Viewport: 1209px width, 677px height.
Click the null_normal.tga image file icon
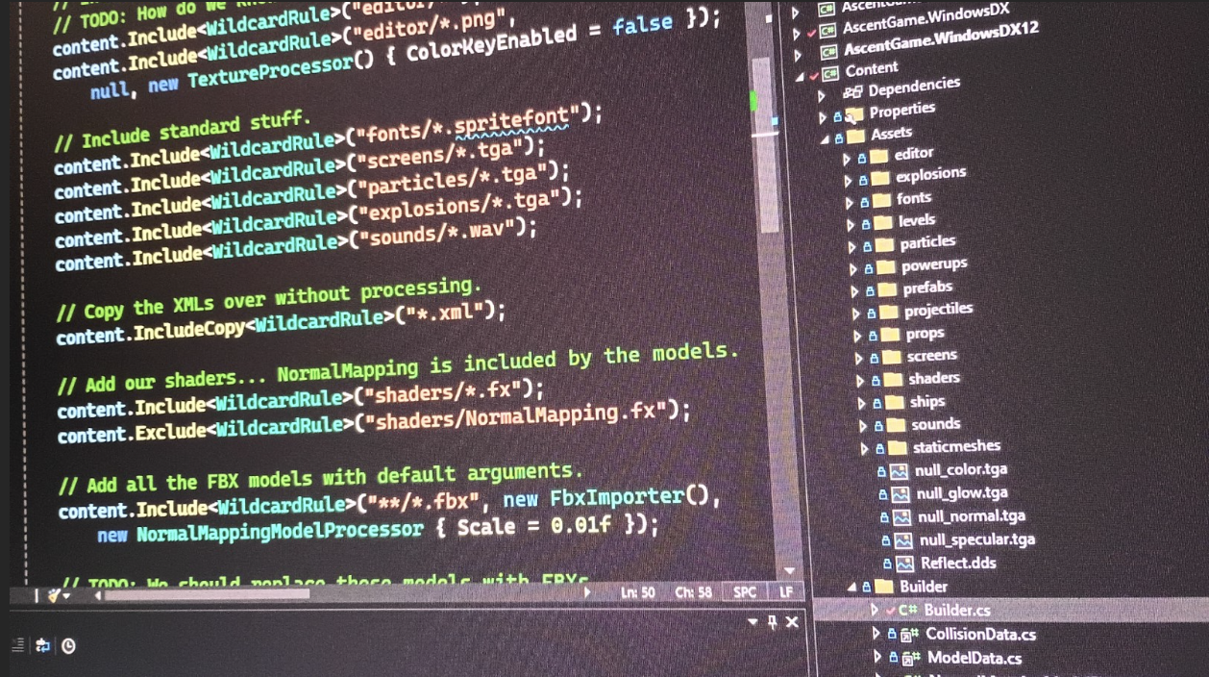901,518
